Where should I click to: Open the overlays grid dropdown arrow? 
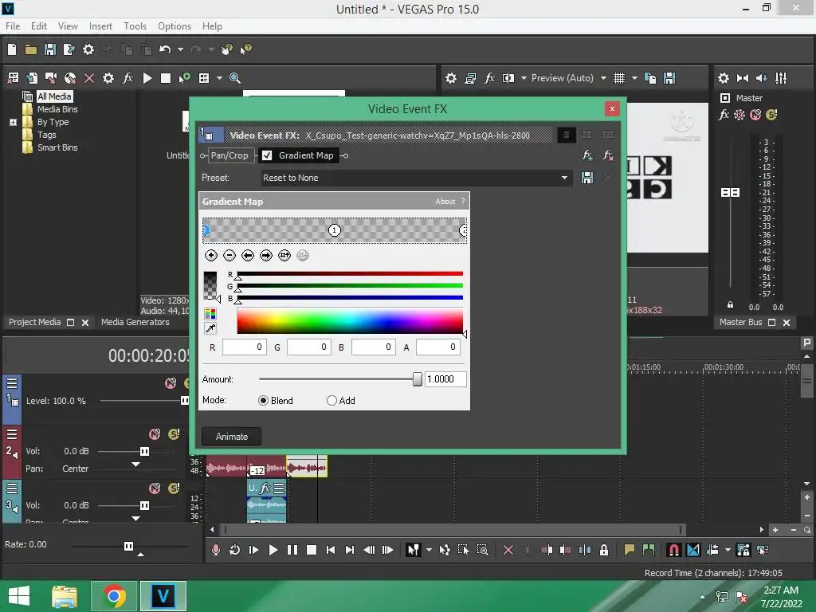pos(634,78)
